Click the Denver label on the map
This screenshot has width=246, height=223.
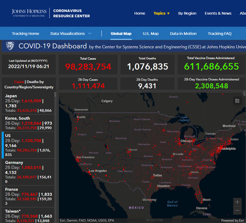pos(133,150)
